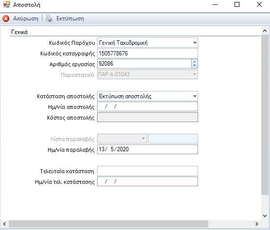This screenshot has width=270, height=230.
Task: Click the vertical scrollbar up arrow
Action: pyautogui.click(x=265, y=31)
